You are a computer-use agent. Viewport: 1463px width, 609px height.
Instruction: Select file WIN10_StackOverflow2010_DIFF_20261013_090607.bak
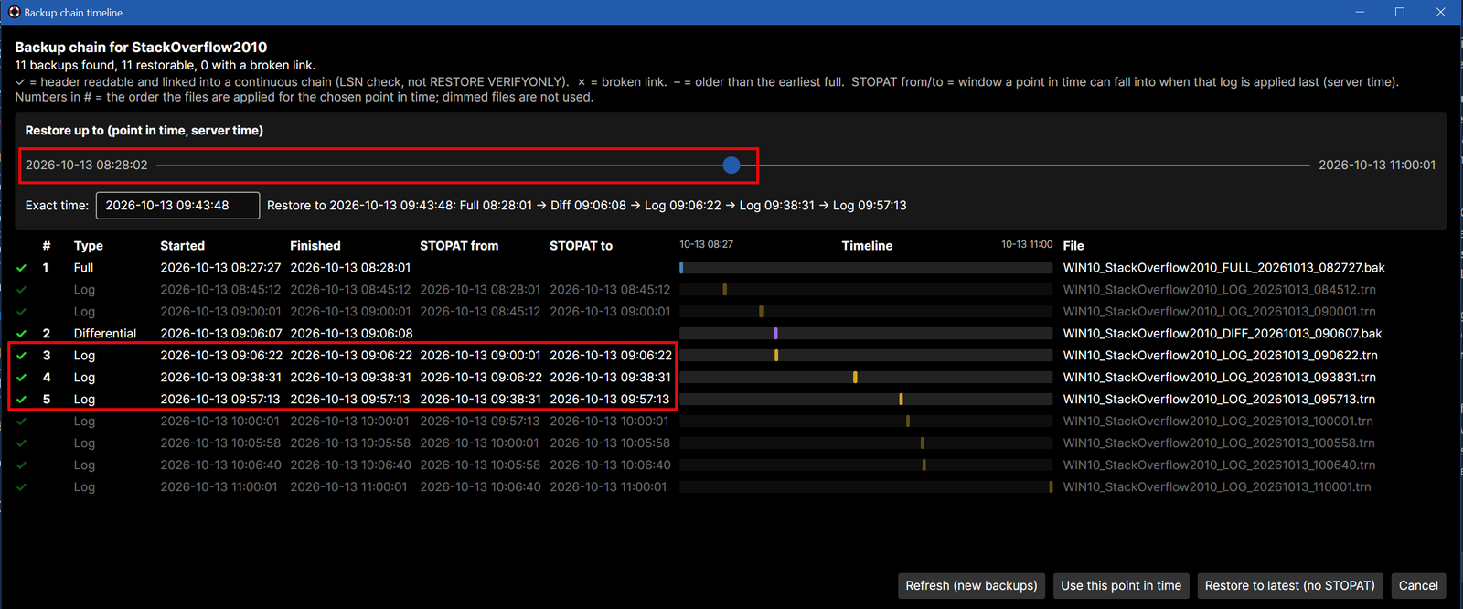[x=1222, y=334]
